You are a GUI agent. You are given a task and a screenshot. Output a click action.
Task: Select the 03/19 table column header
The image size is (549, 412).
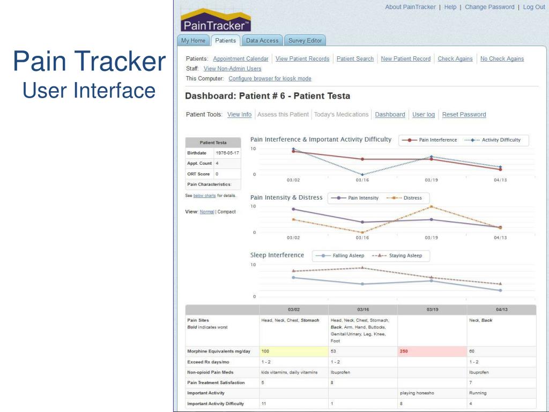(433, 310)
